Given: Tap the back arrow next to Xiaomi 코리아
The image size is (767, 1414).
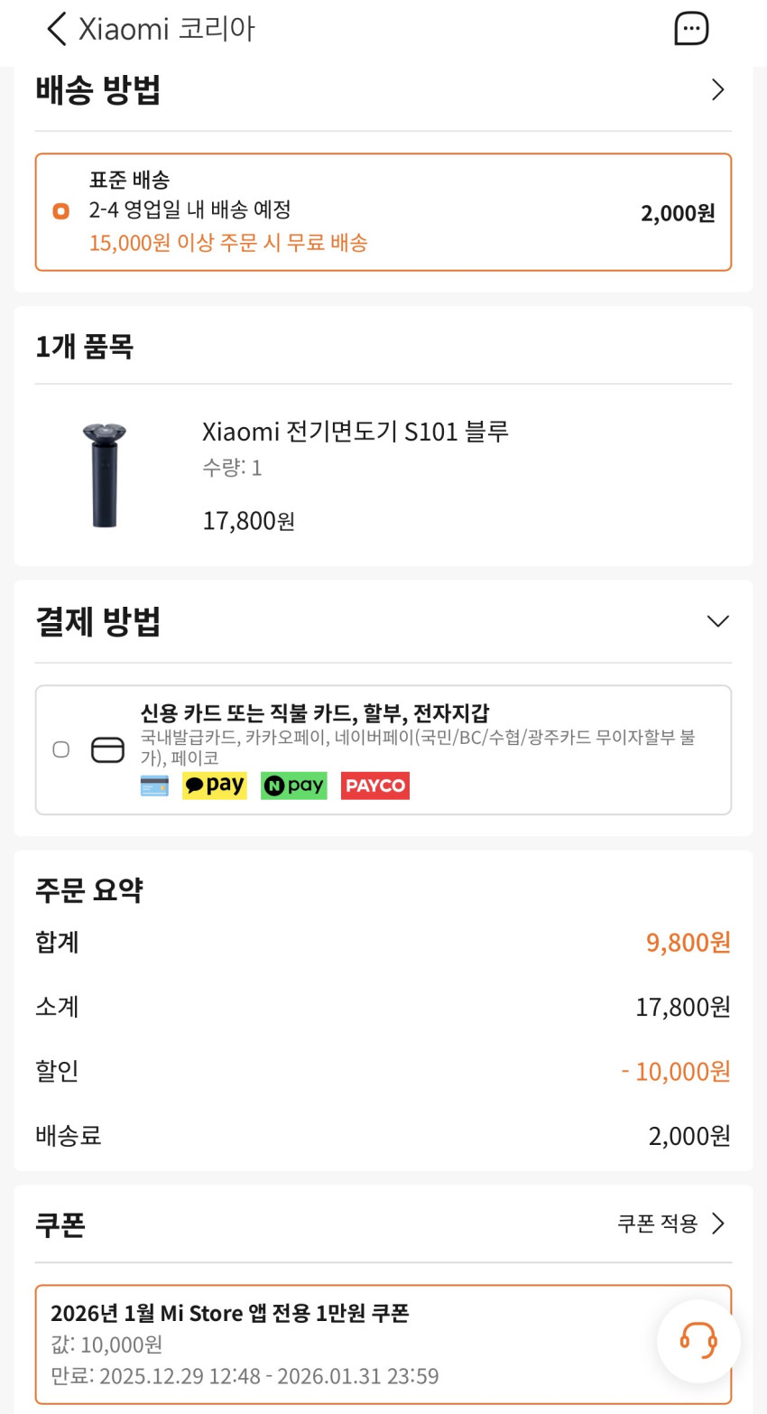Looking at the screenshot, I should (x=56, y=29).
